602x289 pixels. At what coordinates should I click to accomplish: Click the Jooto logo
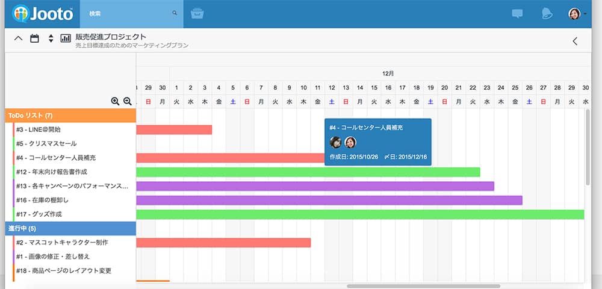[x=42, y=14]
